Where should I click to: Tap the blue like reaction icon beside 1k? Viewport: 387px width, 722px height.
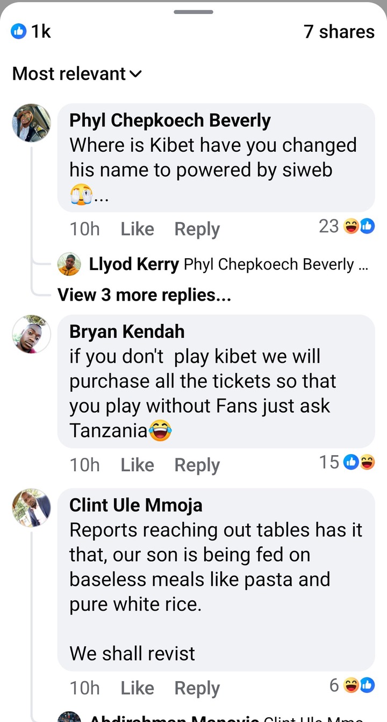(x=18, y=32)
